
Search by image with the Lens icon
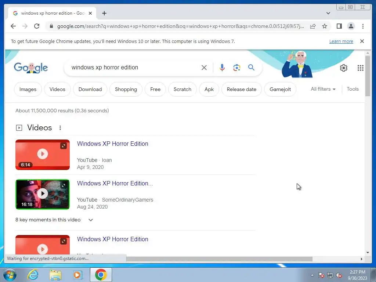pos(237,68)
